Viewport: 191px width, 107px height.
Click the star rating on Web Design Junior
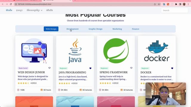pyautogui.click(x=24, y=83)
